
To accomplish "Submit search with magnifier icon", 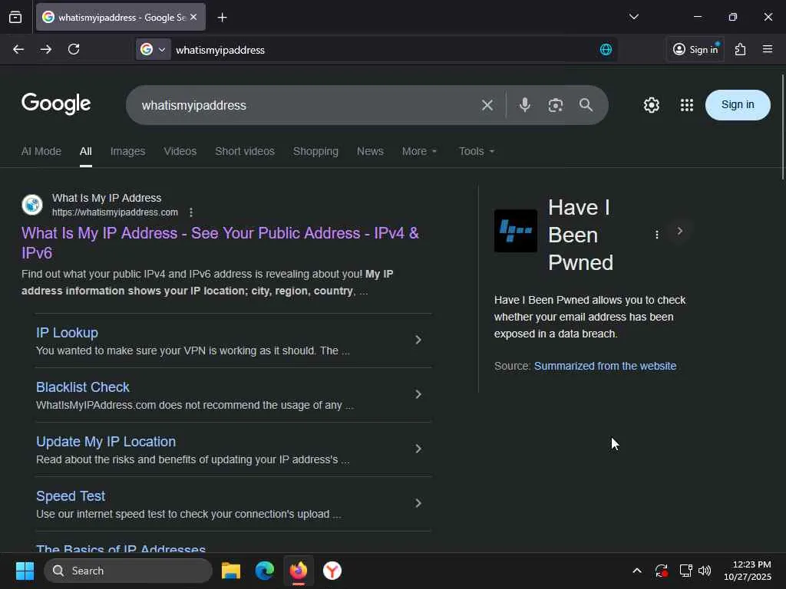I will click(x=586, y=104).
